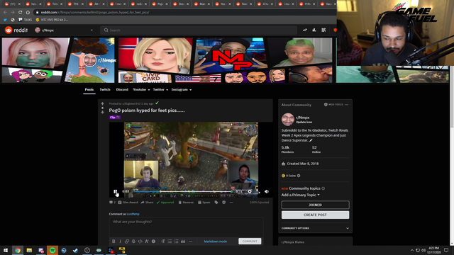The image size is (454, 255).
Task: Expand the Instagram dropdown menu
Action: point(182,90)
